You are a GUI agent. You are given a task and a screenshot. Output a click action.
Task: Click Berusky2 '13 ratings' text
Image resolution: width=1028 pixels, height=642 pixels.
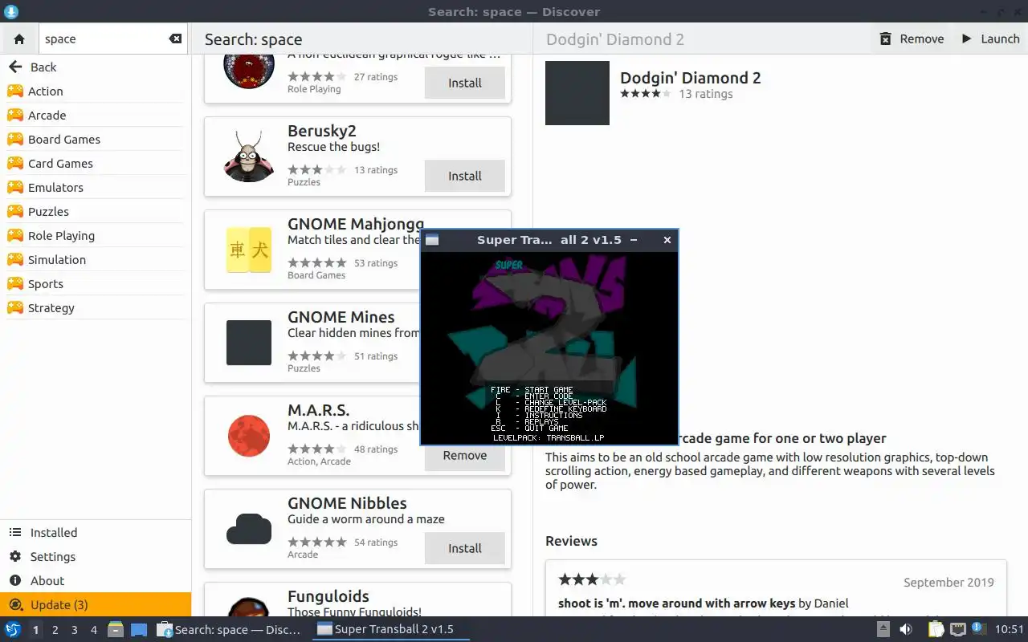(376, 170)
